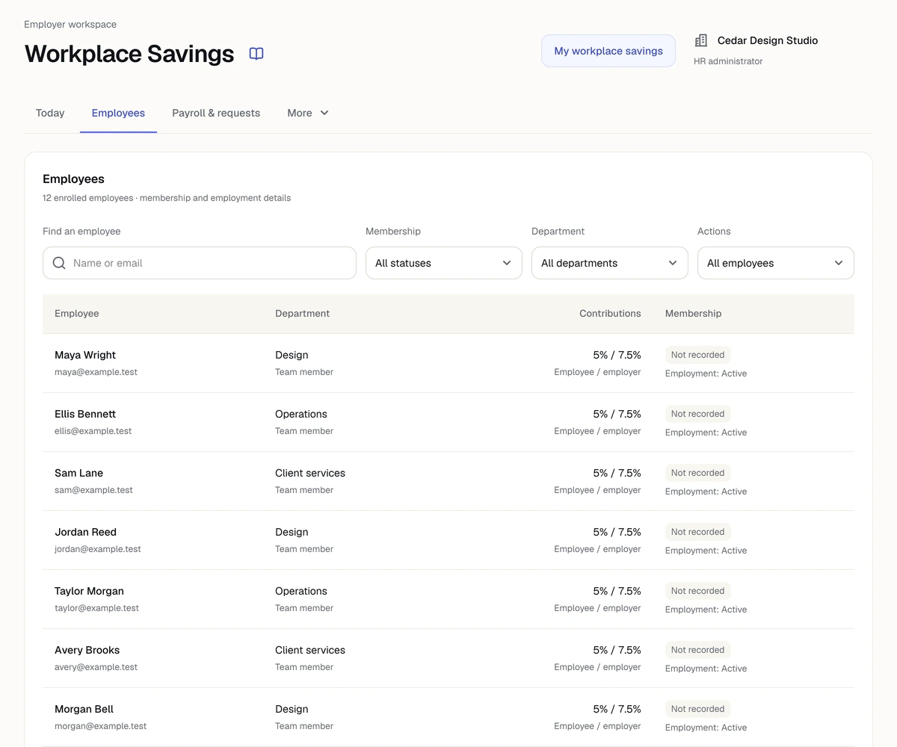Viewport: 897px width, 747px height.
Task: Click the Department column header
Action: (302, 314)
